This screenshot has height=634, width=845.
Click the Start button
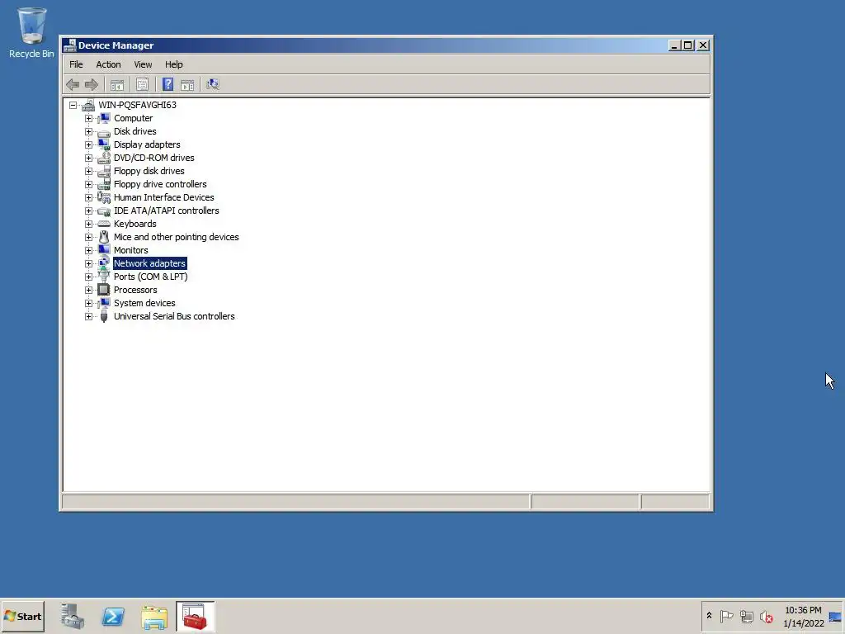click(x=22, y=616)
